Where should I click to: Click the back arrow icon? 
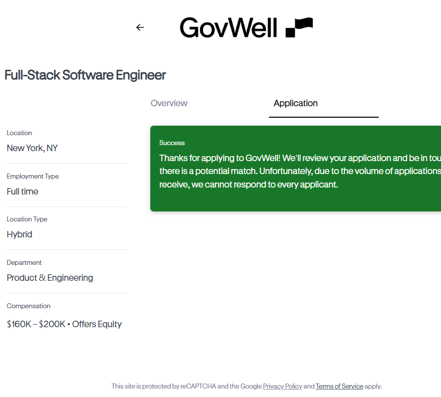point(140,27)
